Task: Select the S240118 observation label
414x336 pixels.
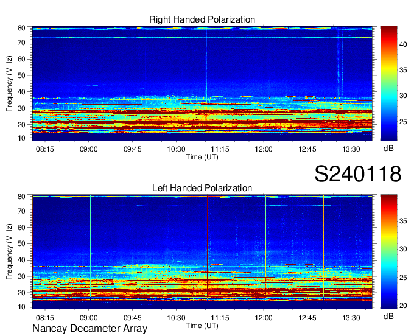Action: tap(358, 173)
